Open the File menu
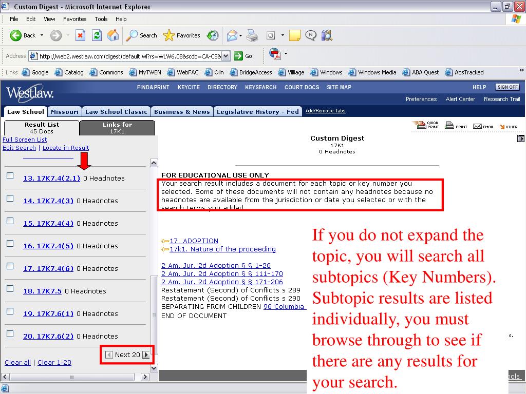Screen dimensions: 526x394 [14, 19]
